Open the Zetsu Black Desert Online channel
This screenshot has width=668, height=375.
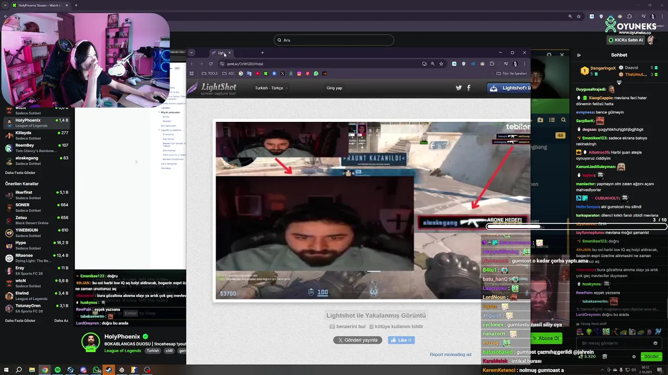pyautogui.click(x=37, y=220)
